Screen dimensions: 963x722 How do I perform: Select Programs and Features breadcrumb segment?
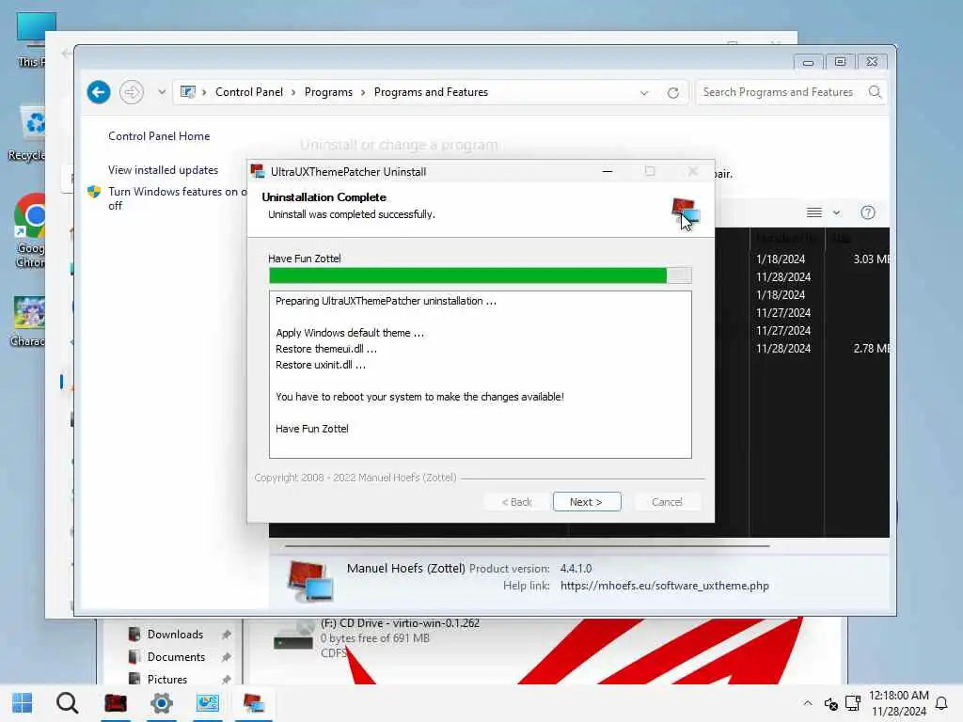(431, 92)
